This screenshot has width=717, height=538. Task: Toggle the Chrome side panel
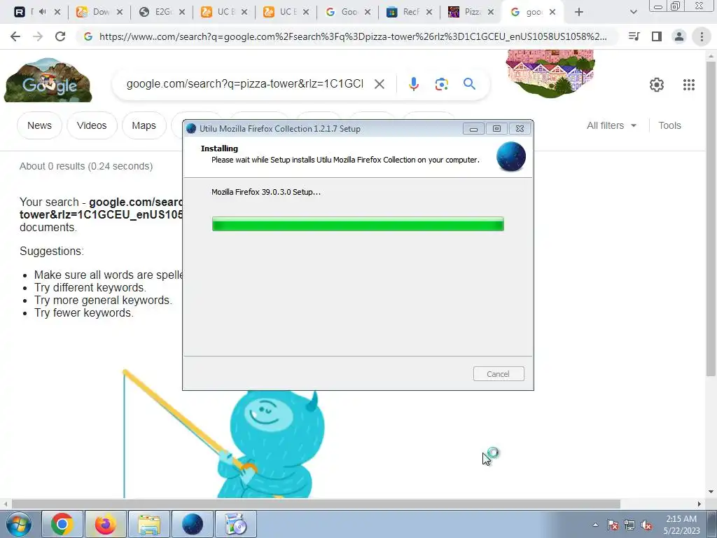click(x=657, y=36)
